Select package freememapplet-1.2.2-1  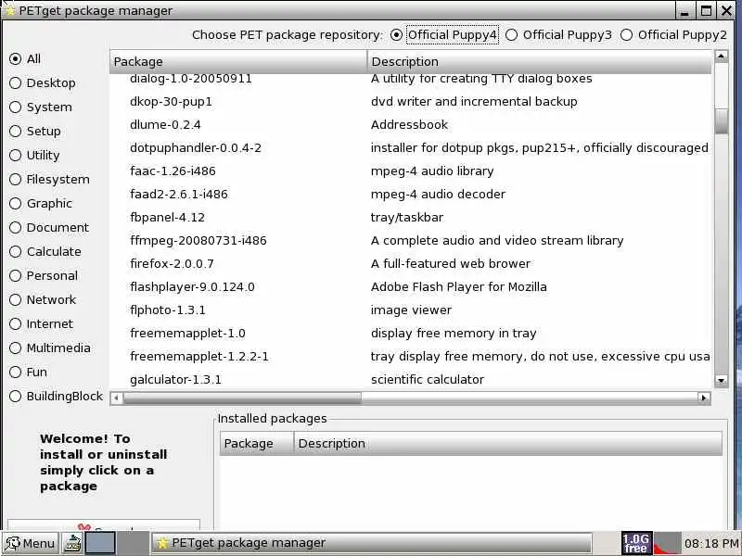tap(199, 357)
